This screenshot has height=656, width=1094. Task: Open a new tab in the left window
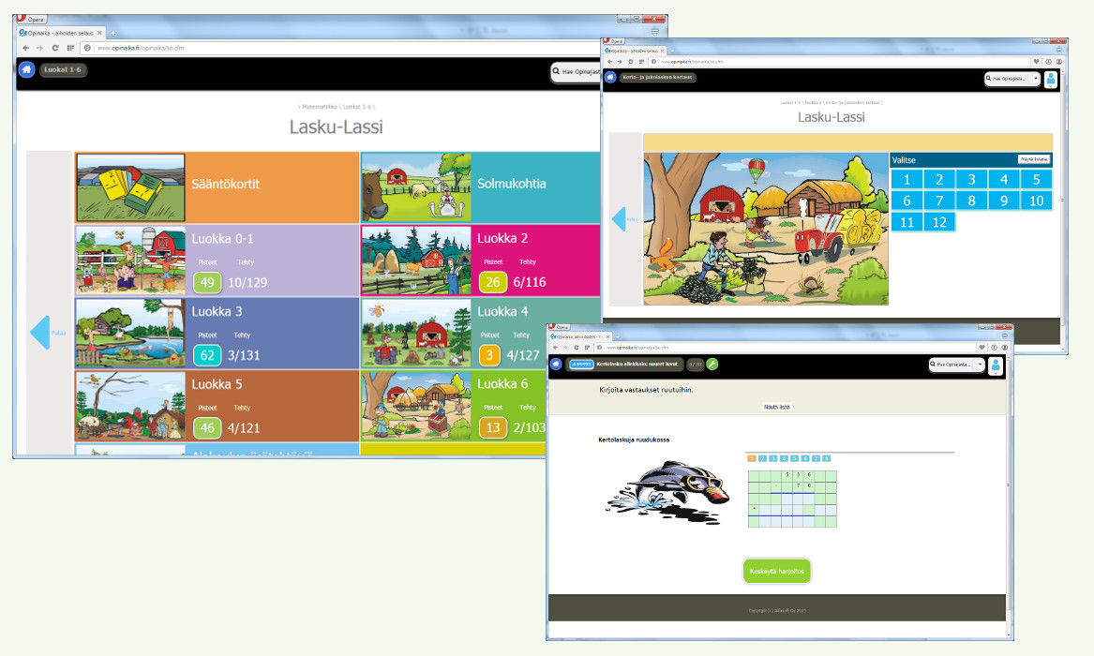point(113,33)
